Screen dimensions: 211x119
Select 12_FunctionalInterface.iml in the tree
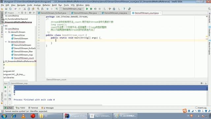click(x=16, y=19)
